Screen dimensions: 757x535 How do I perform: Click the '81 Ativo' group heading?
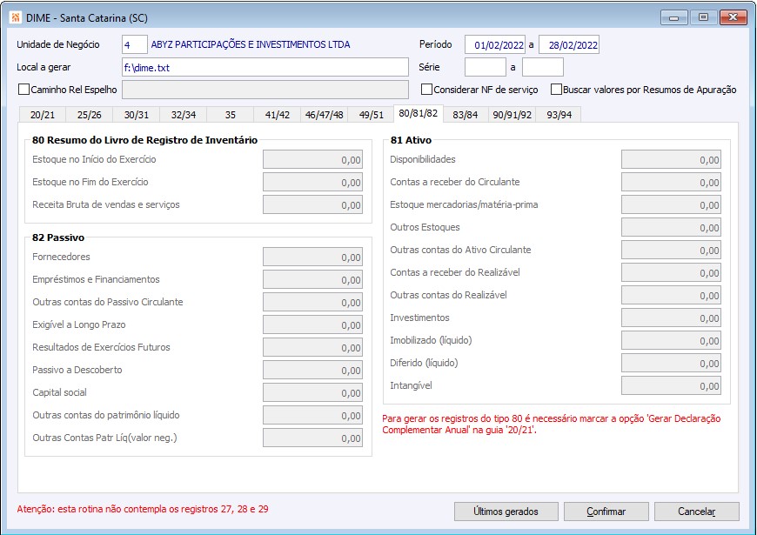pos(411,140)
